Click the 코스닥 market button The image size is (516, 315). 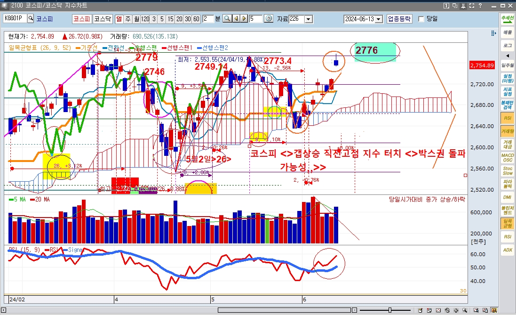tap(103, 19)
